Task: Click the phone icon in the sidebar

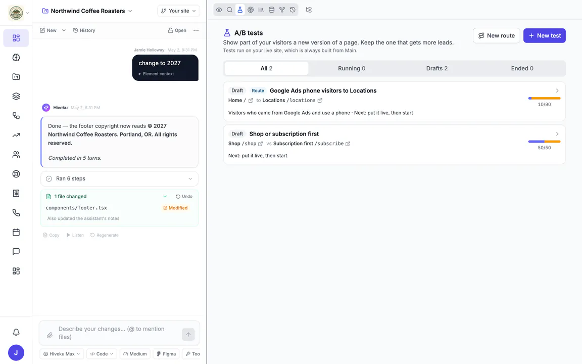Action: (x=16, y=213)
